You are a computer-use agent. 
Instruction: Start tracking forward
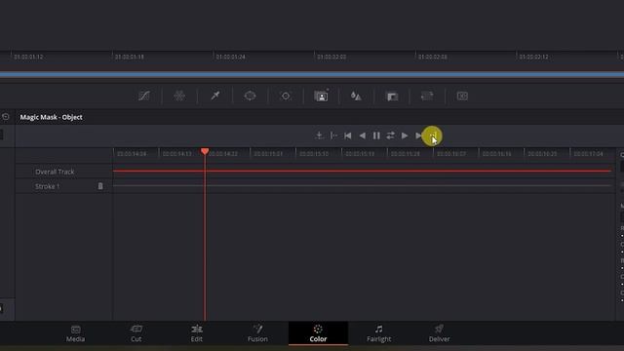pos(405,136)
